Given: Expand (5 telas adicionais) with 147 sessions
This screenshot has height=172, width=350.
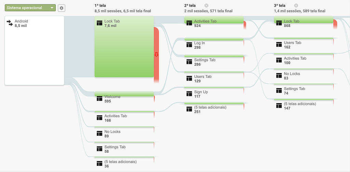Looking at the screenshot, I should 304,105.
